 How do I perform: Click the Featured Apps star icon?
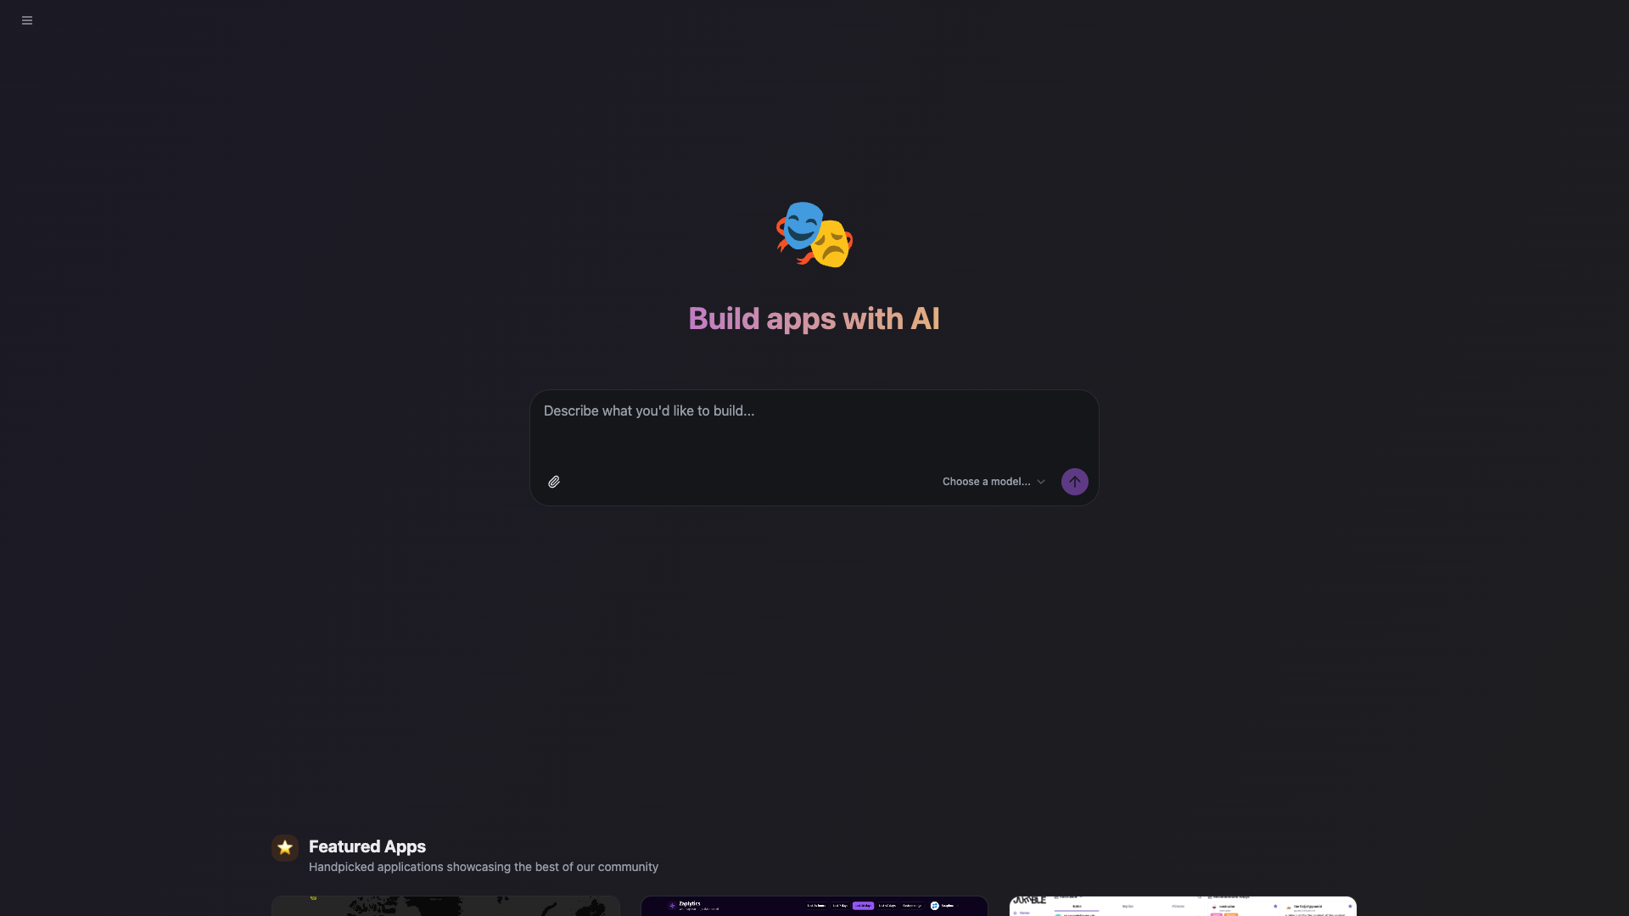285,847
